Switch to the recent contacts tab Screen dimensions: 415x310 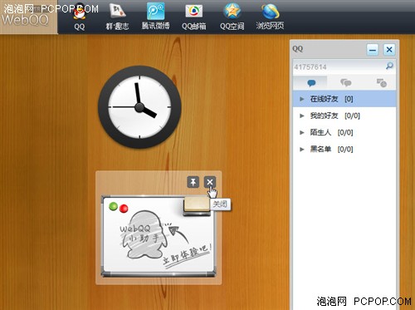tap(381, 82)
